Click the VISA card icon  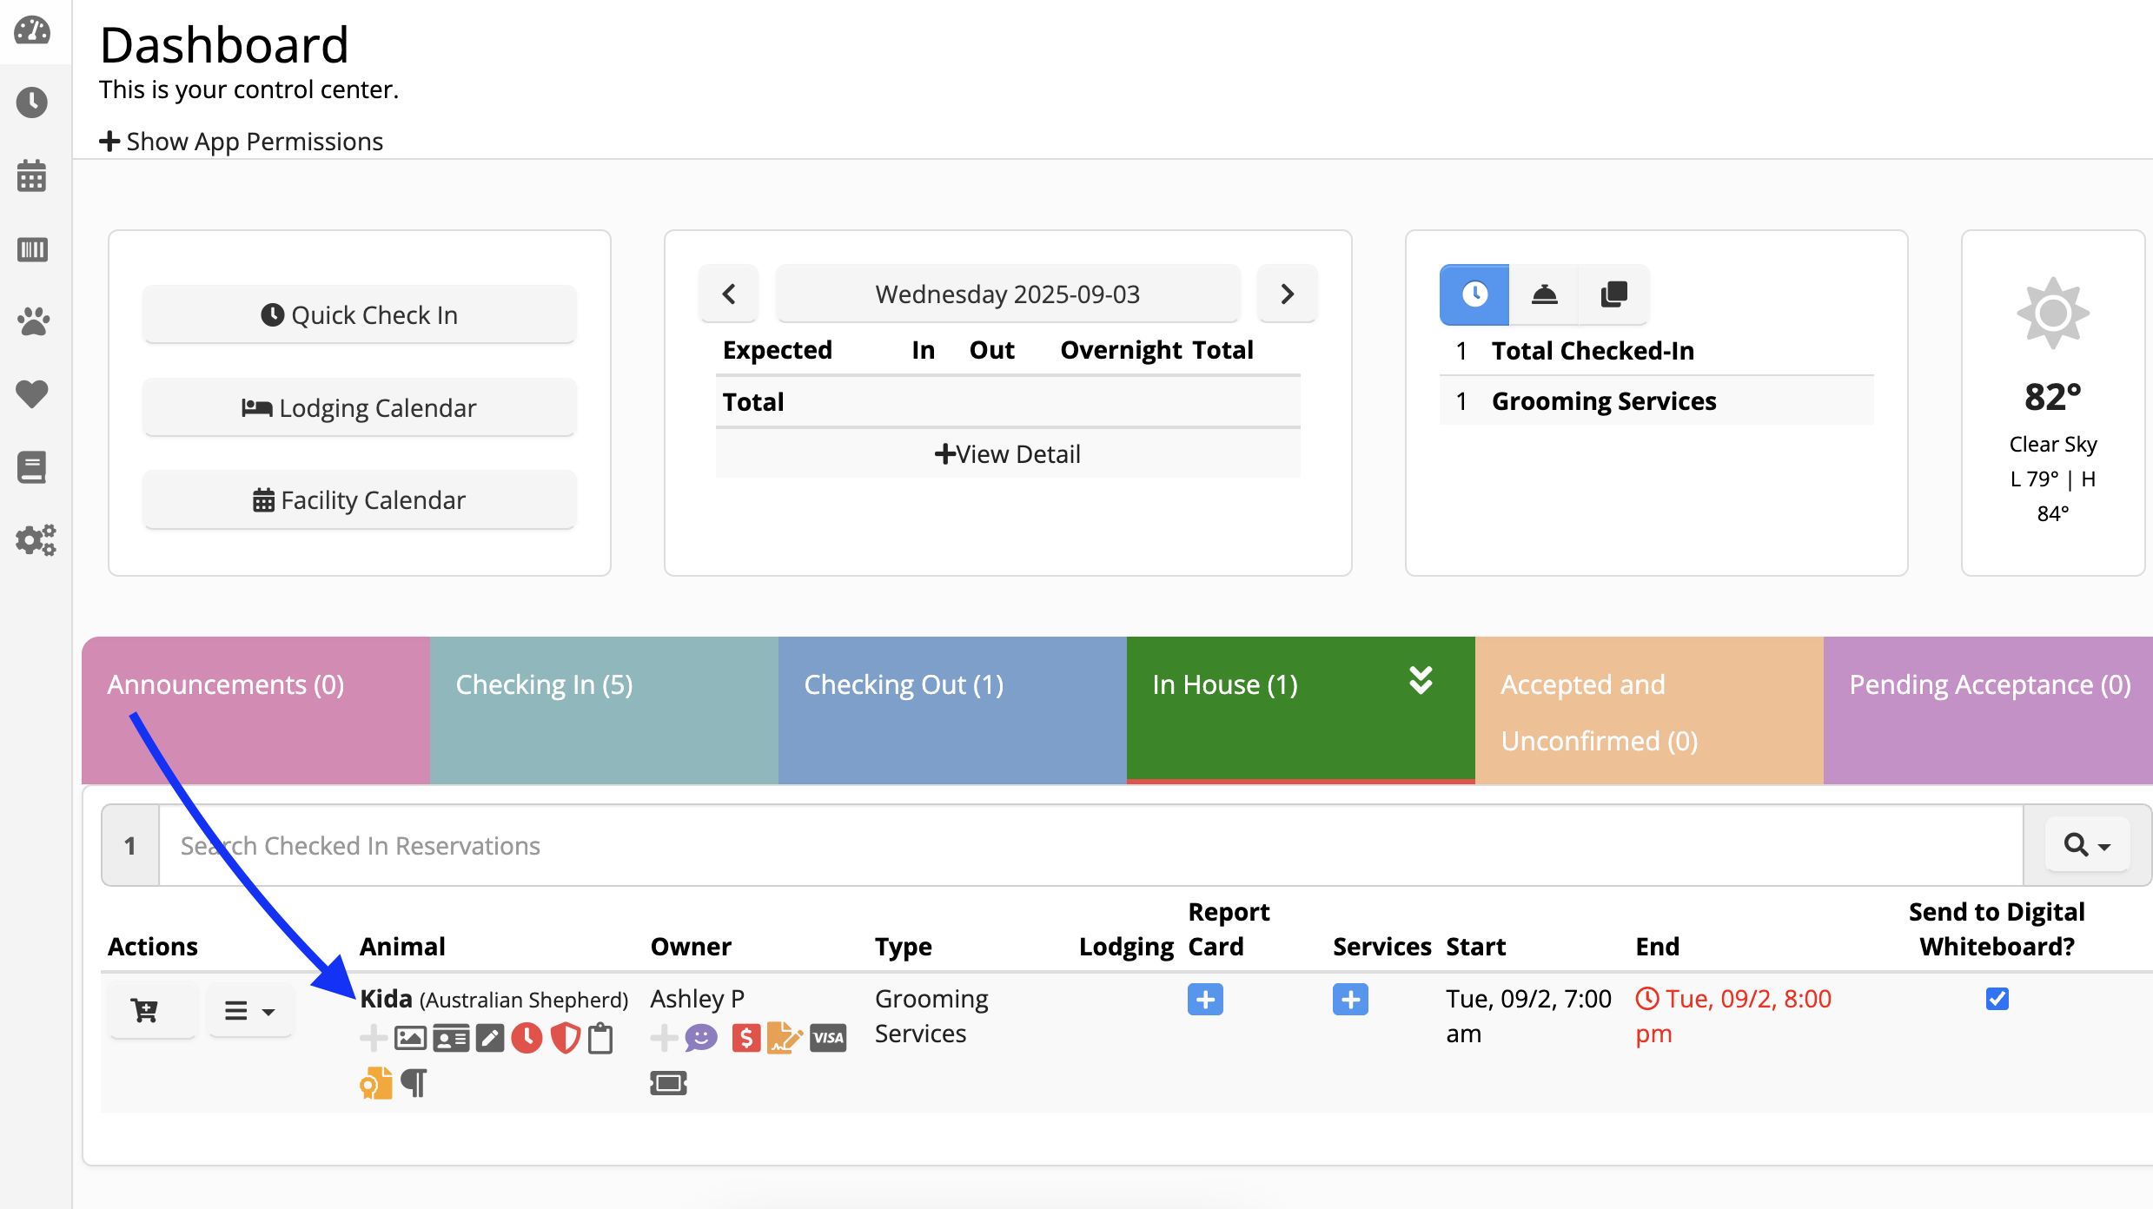pos(828,1038)
